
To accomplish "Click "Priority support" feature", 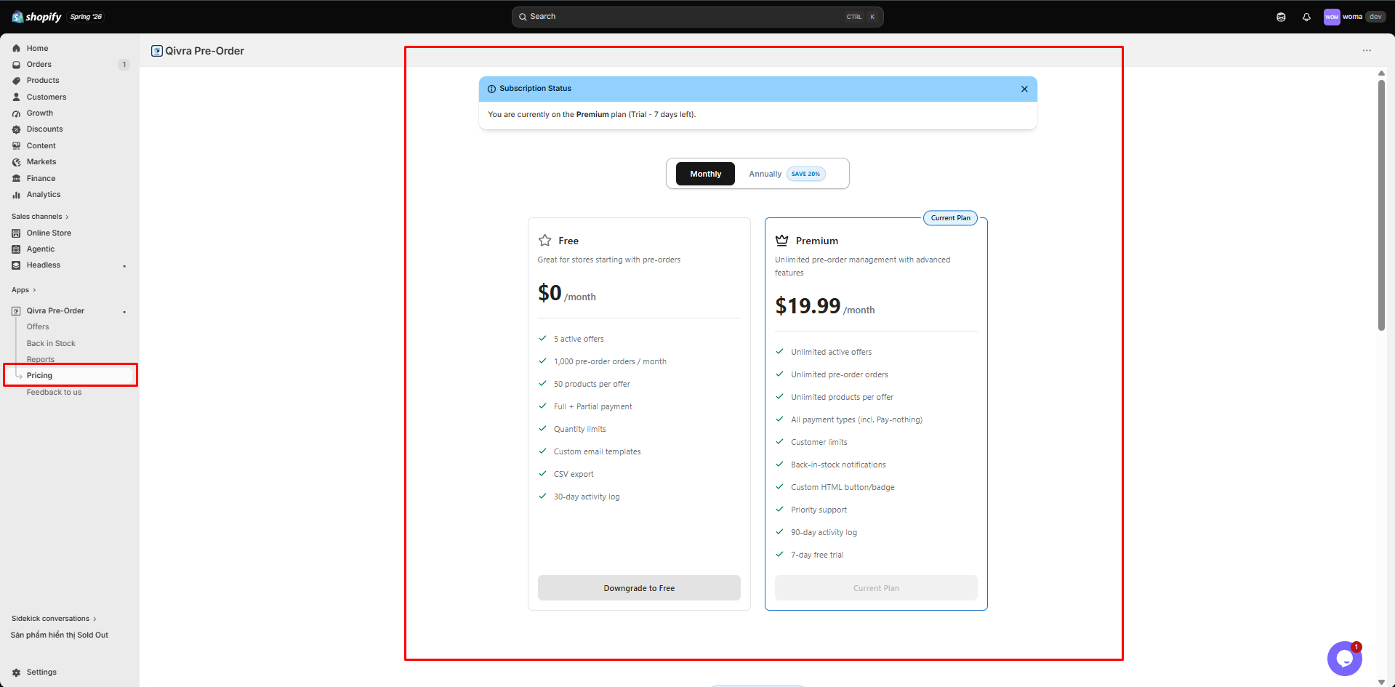I will click(819, 510).
